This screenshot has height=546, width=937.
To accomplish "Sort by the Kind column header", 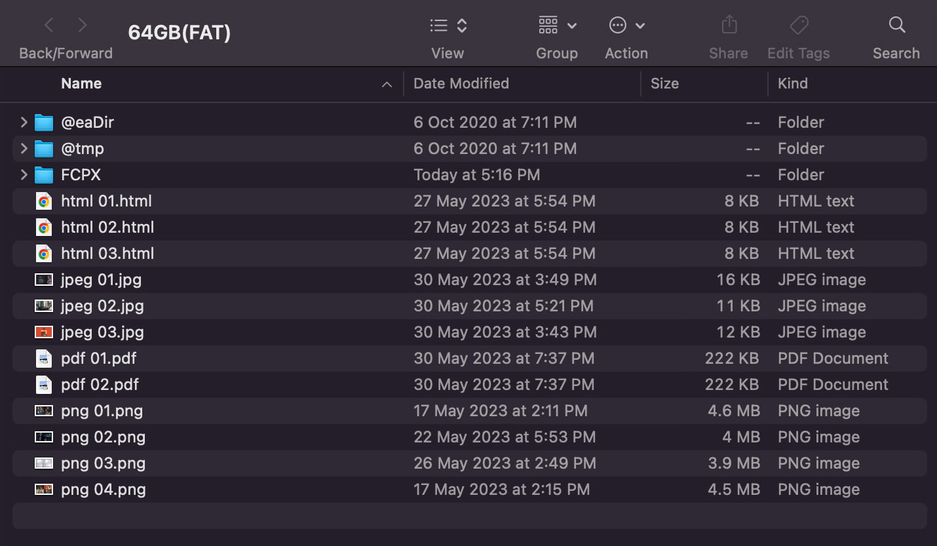I will click(x=792, y=84).
